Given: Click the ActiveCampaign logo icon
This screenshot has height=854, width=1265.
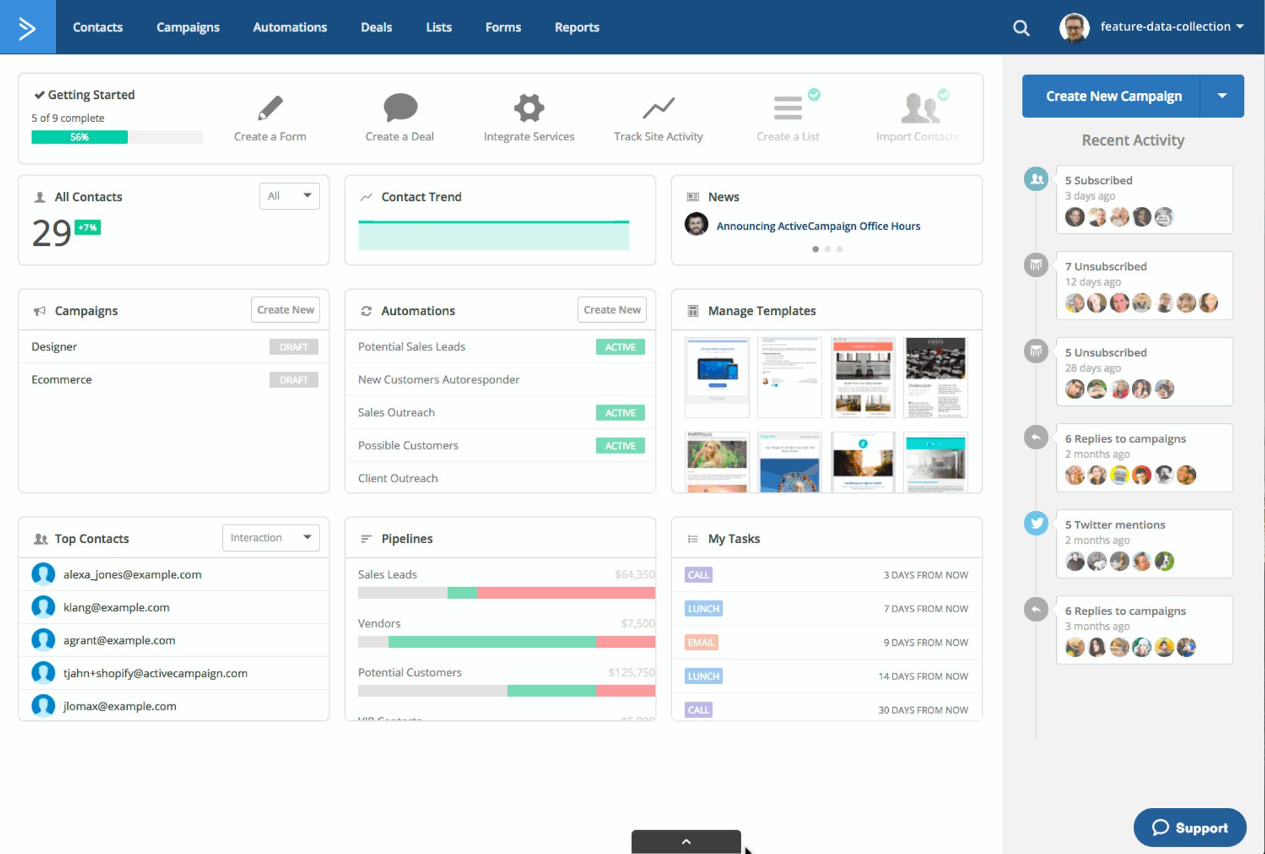Looking at the screenshot, I should click(28, 26).
